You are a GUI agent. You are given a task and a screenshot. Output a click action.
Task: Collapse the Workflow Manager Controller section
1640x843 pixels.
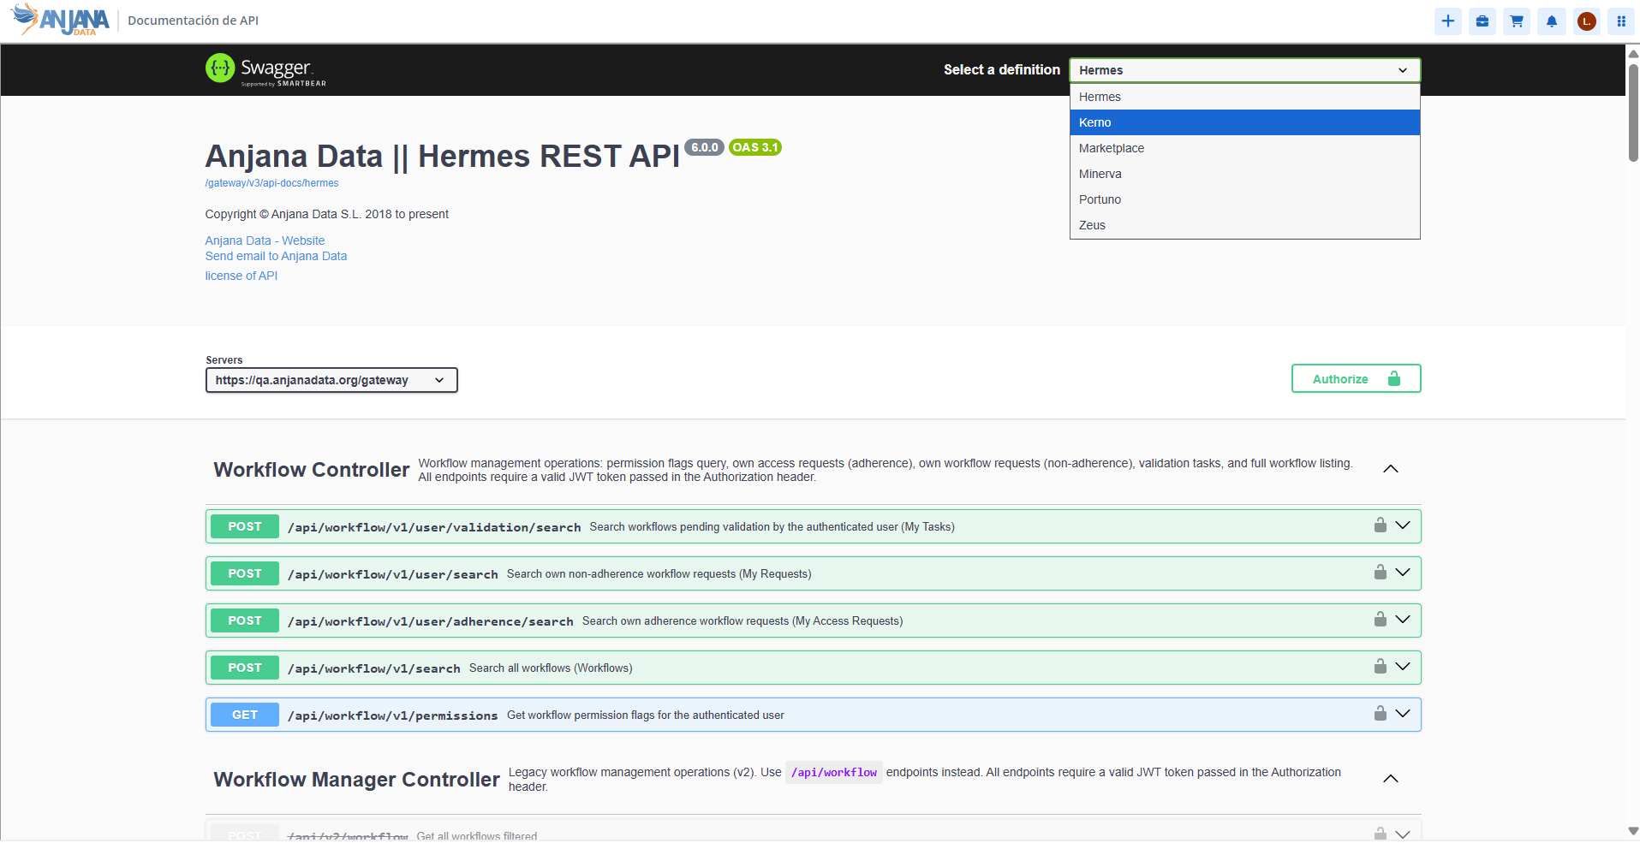[x=1391, y=779]
